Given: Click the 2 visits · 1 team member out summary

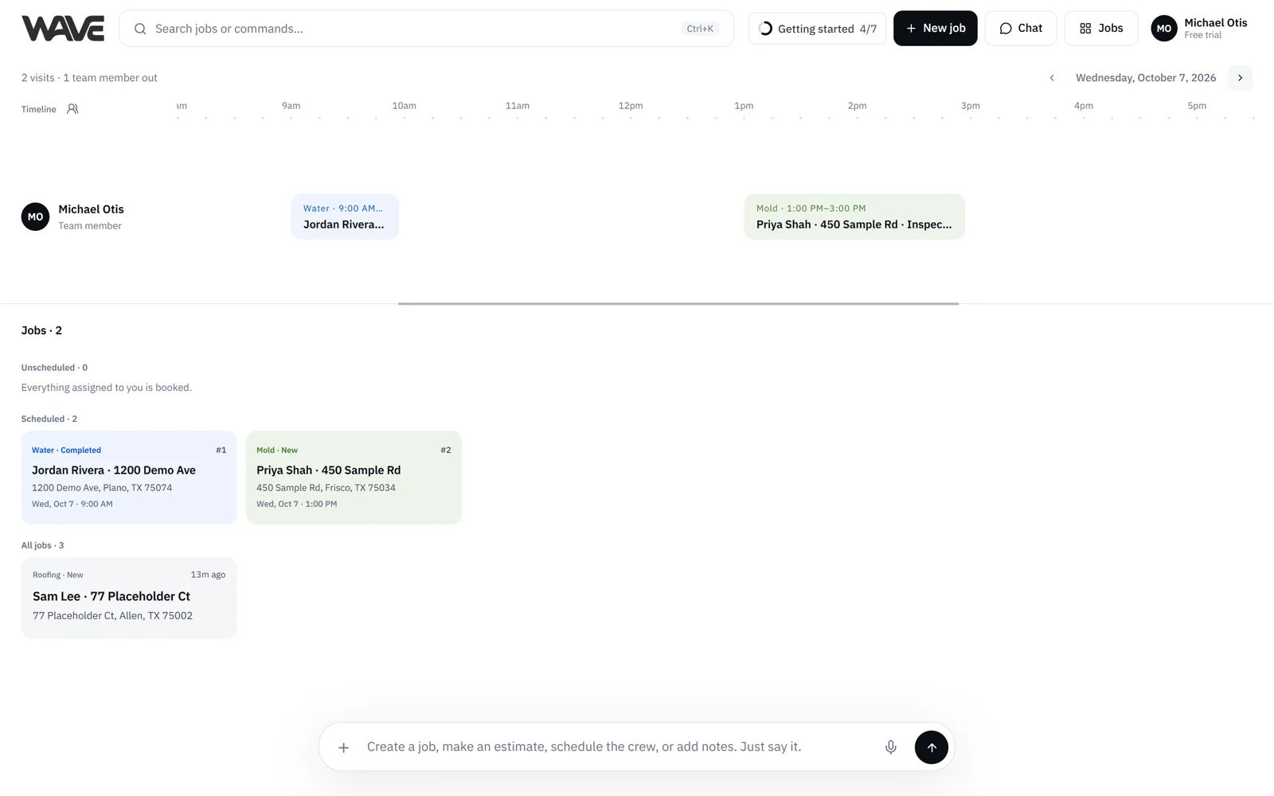Looking at the screenshot, I should tap(89, 78).
